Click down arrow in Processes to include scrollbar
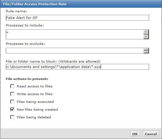 tap(146, 37)
